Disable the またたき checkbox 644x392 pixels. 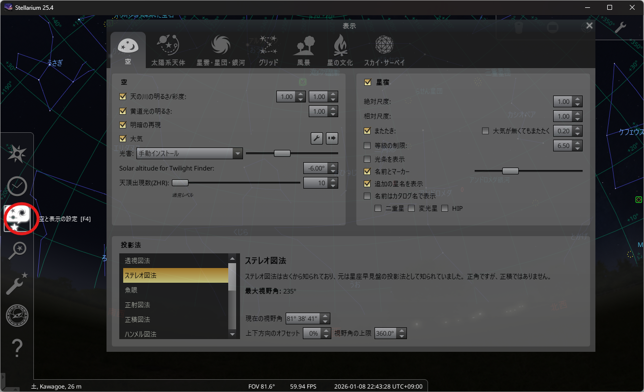point(367,131)
